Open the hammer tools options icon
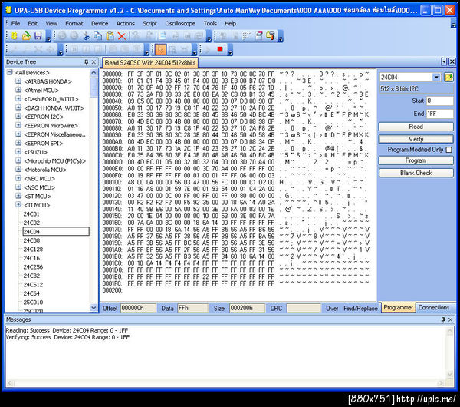This screenshot has height=407, width=460. [x=271, y=36]
